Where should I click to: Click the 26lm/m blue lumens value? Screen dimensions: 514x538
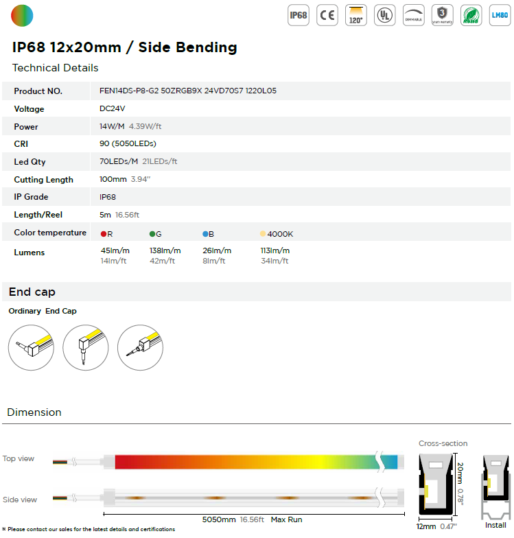pyautogui.click(x=217, y=250)
